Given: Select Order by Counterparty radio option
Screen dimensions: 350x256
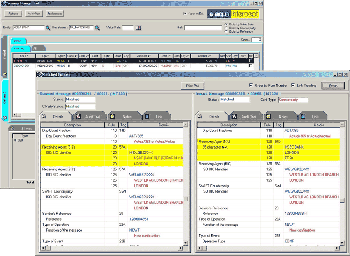Looking at the screenshot, I should [x=226, y=28].
